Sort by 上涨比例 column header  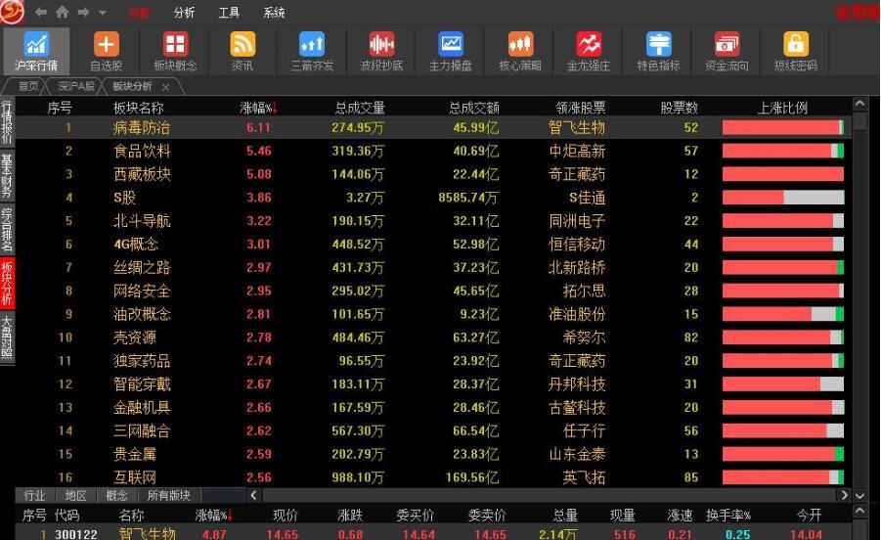[x=782, y=108]
